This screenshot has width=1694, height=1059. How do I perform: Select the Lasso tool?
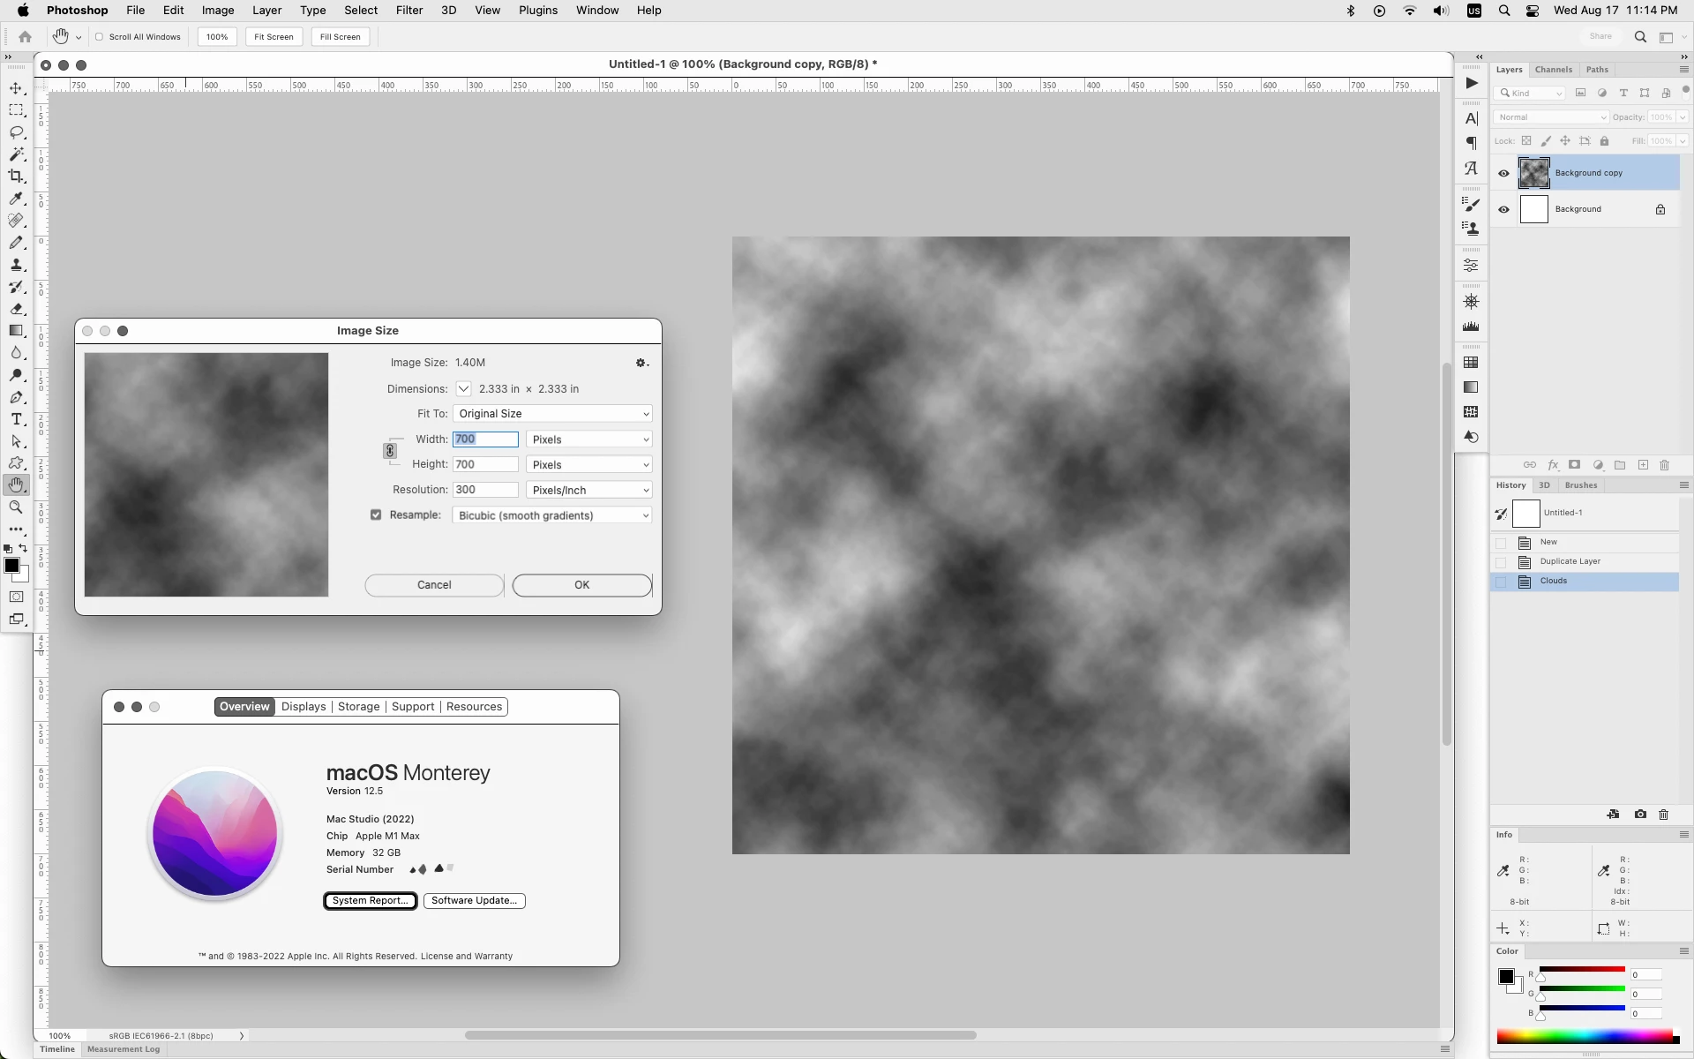click(16, 132)
